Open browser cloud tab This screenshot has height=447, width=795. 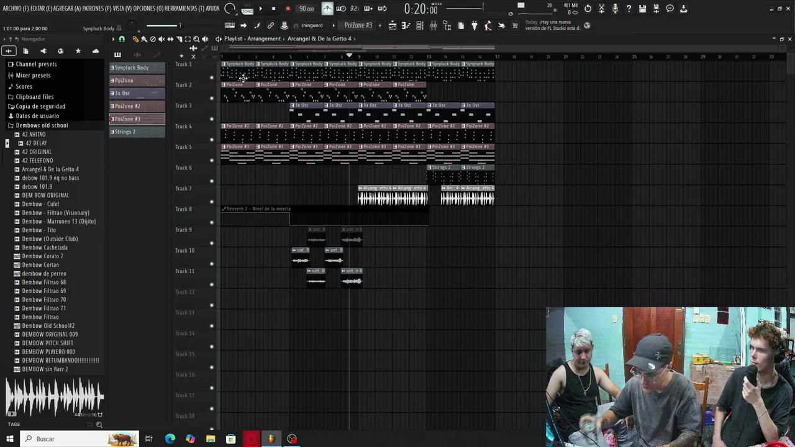point(95,51)
